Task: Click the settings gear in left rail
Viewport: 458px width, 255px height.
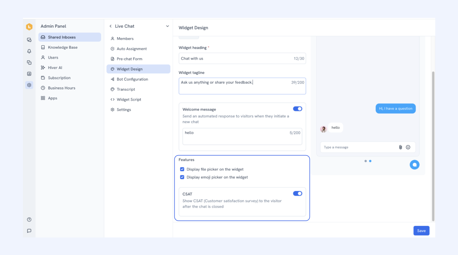Action: point(29,85)
